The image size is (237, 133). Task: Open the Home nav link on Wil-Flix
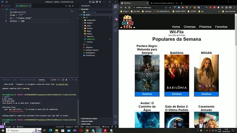point(176,27)
